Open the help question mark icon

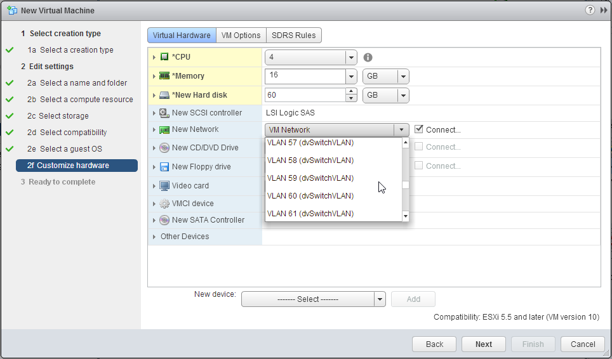point(590,10)
